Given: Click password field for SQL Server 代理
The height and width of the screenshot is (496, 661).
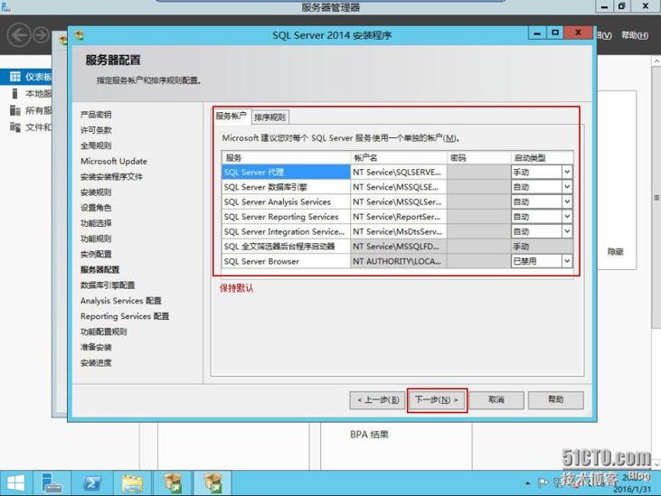Looking at the screenshot, I should tap(478, 172).
